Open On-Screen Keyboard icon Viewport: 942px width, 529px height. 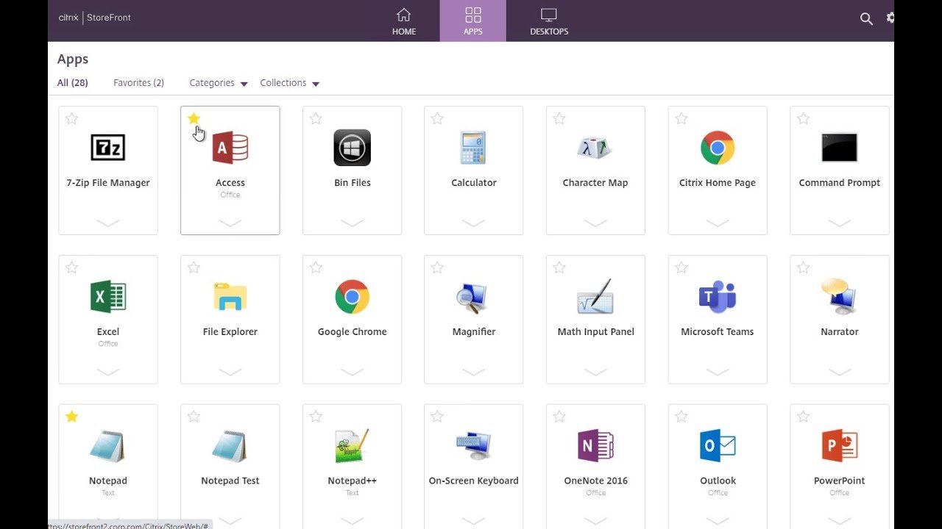[473, 446]
